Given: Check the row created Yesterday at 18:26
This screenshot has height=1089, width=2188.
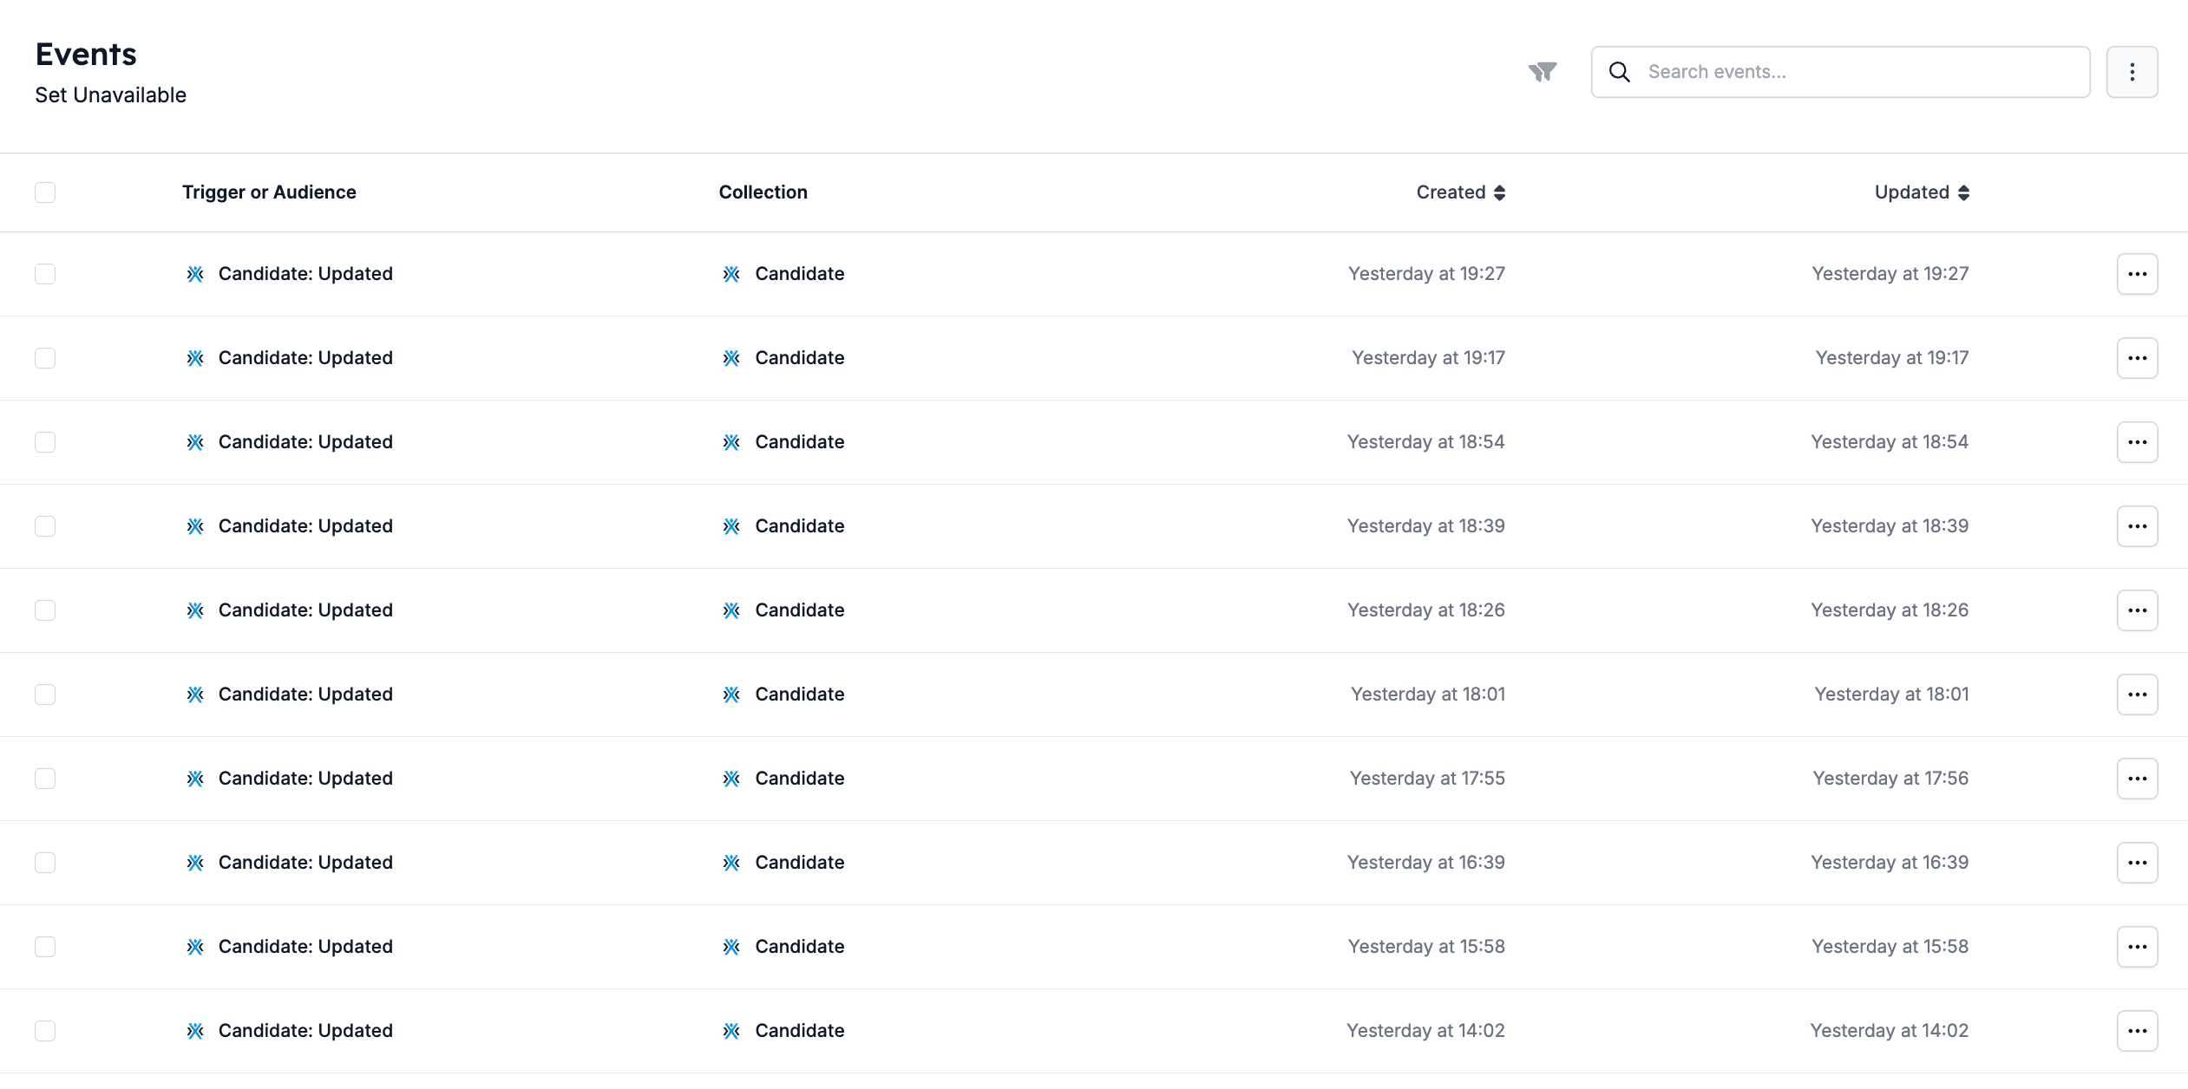Looking at the screenshot, I should point(45,610).
